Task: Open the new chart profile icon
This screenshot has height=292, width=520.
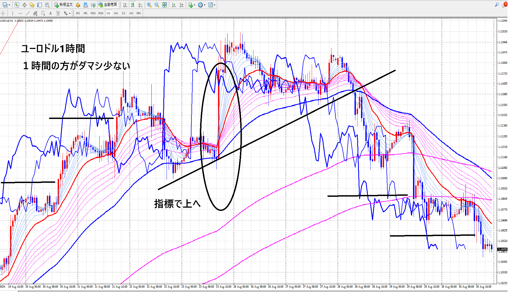Action: pyautogui.click(x=5, y=5)
